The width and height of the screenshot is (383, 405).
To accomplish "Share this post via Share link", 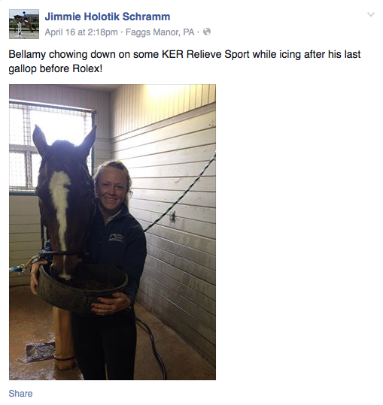I will pos(20,394).
